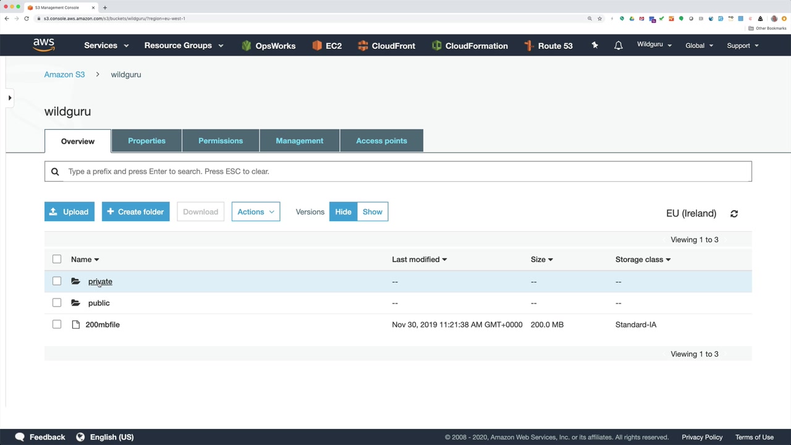Click the public folder icon
This screenshot has height=445, width=791.
[75, 303]
